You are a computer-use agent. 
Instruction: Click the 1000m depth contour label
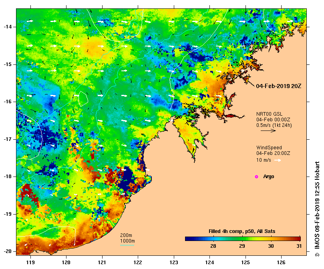127,241
